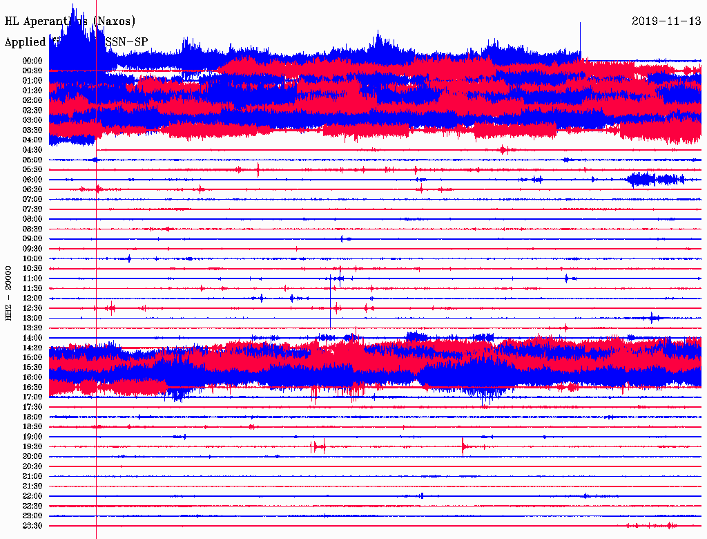Click the 08:00 time label

tap(32, 219)
